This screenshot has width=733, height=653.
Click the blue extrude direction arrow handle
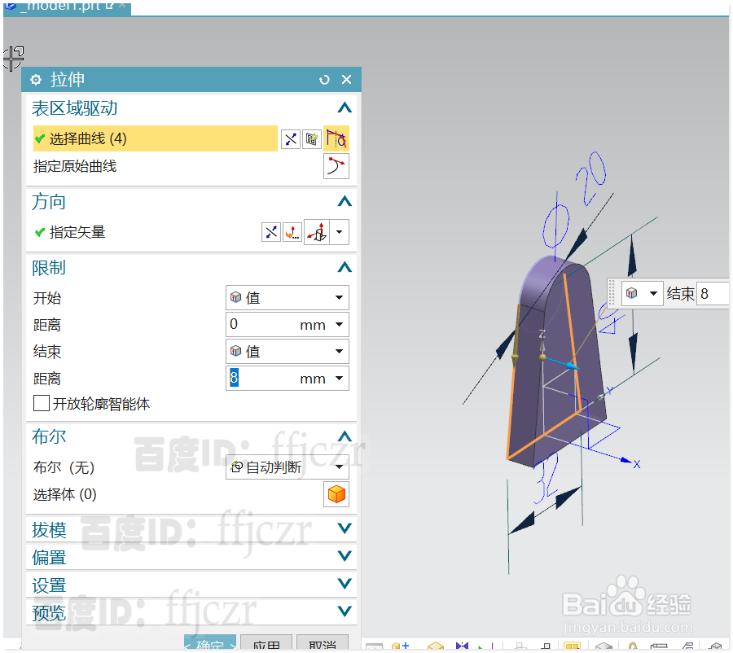(571, 366)
